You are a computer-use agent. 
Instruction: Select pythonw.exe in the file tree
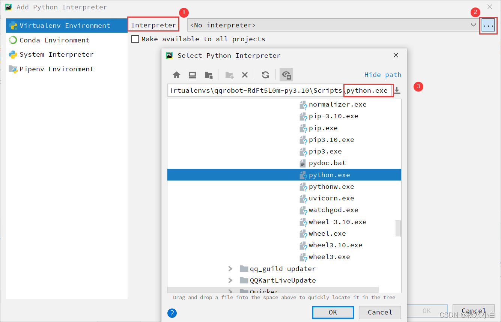pyautogui.click(x=284, y=187)
